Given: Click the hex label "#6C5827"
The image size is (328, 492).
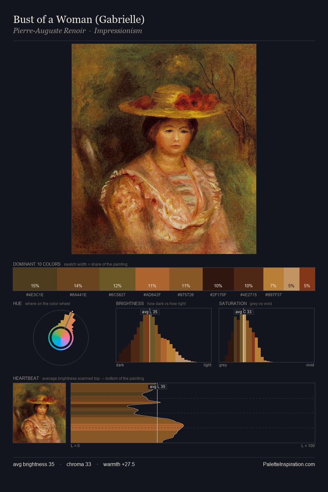Looking at the screenshot, I should (117, 295).
